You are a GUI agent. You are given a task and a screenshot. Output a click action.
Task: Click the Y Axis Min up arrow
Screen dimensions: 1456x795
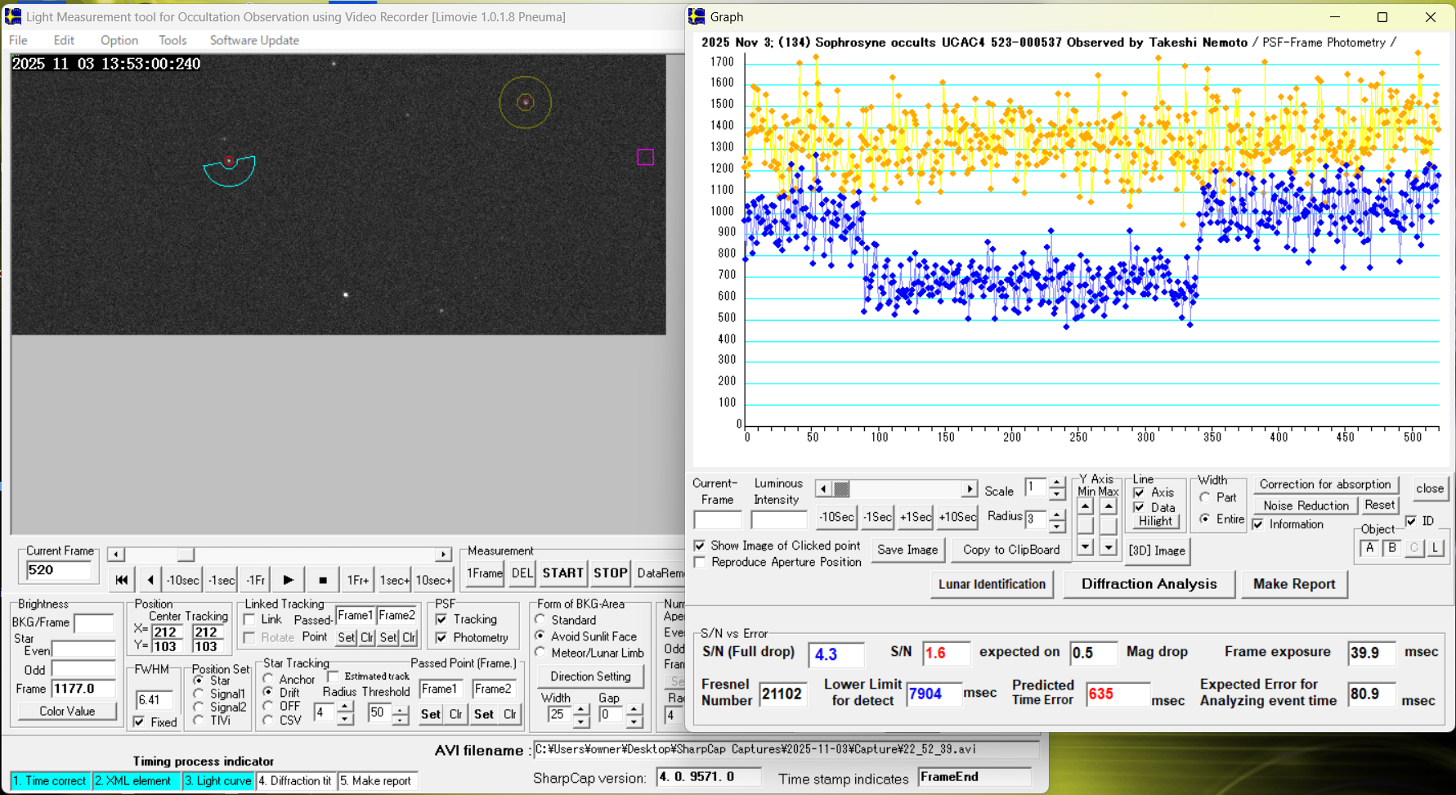[x=1086, y=507]
